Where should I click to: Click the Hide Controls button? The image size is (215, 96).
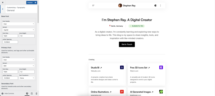[8, 94]
